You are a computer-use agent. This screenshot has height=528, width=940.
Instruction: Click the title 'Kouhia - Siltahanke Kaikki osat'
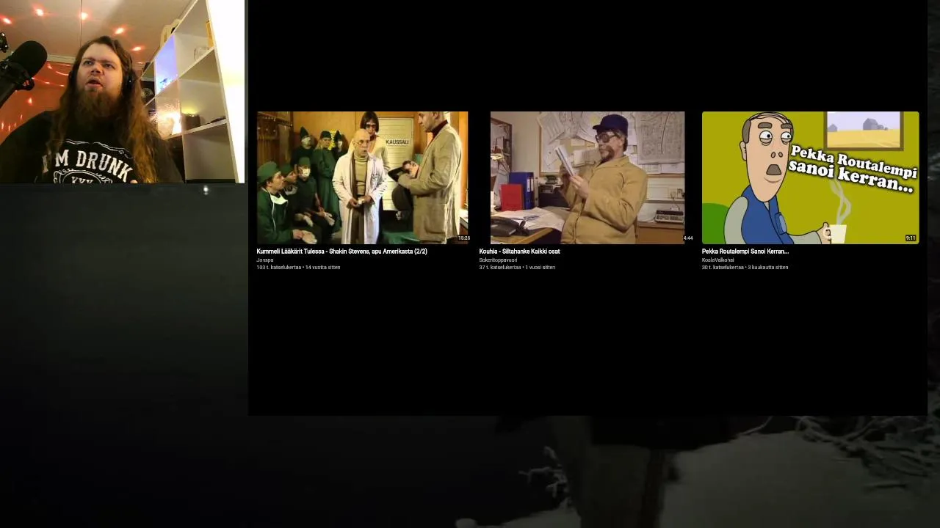tap(519, 252)
